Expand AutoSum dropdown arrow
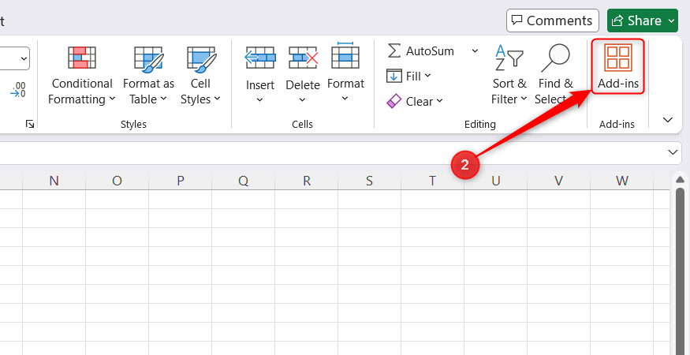This screenshot has width=690, height=355. pyautogui.click(x=475, y=51)
